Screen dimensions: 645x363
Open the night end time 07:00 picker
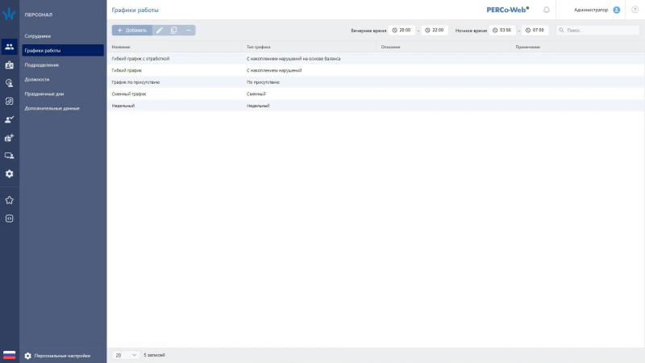click(x=535, y=30)
